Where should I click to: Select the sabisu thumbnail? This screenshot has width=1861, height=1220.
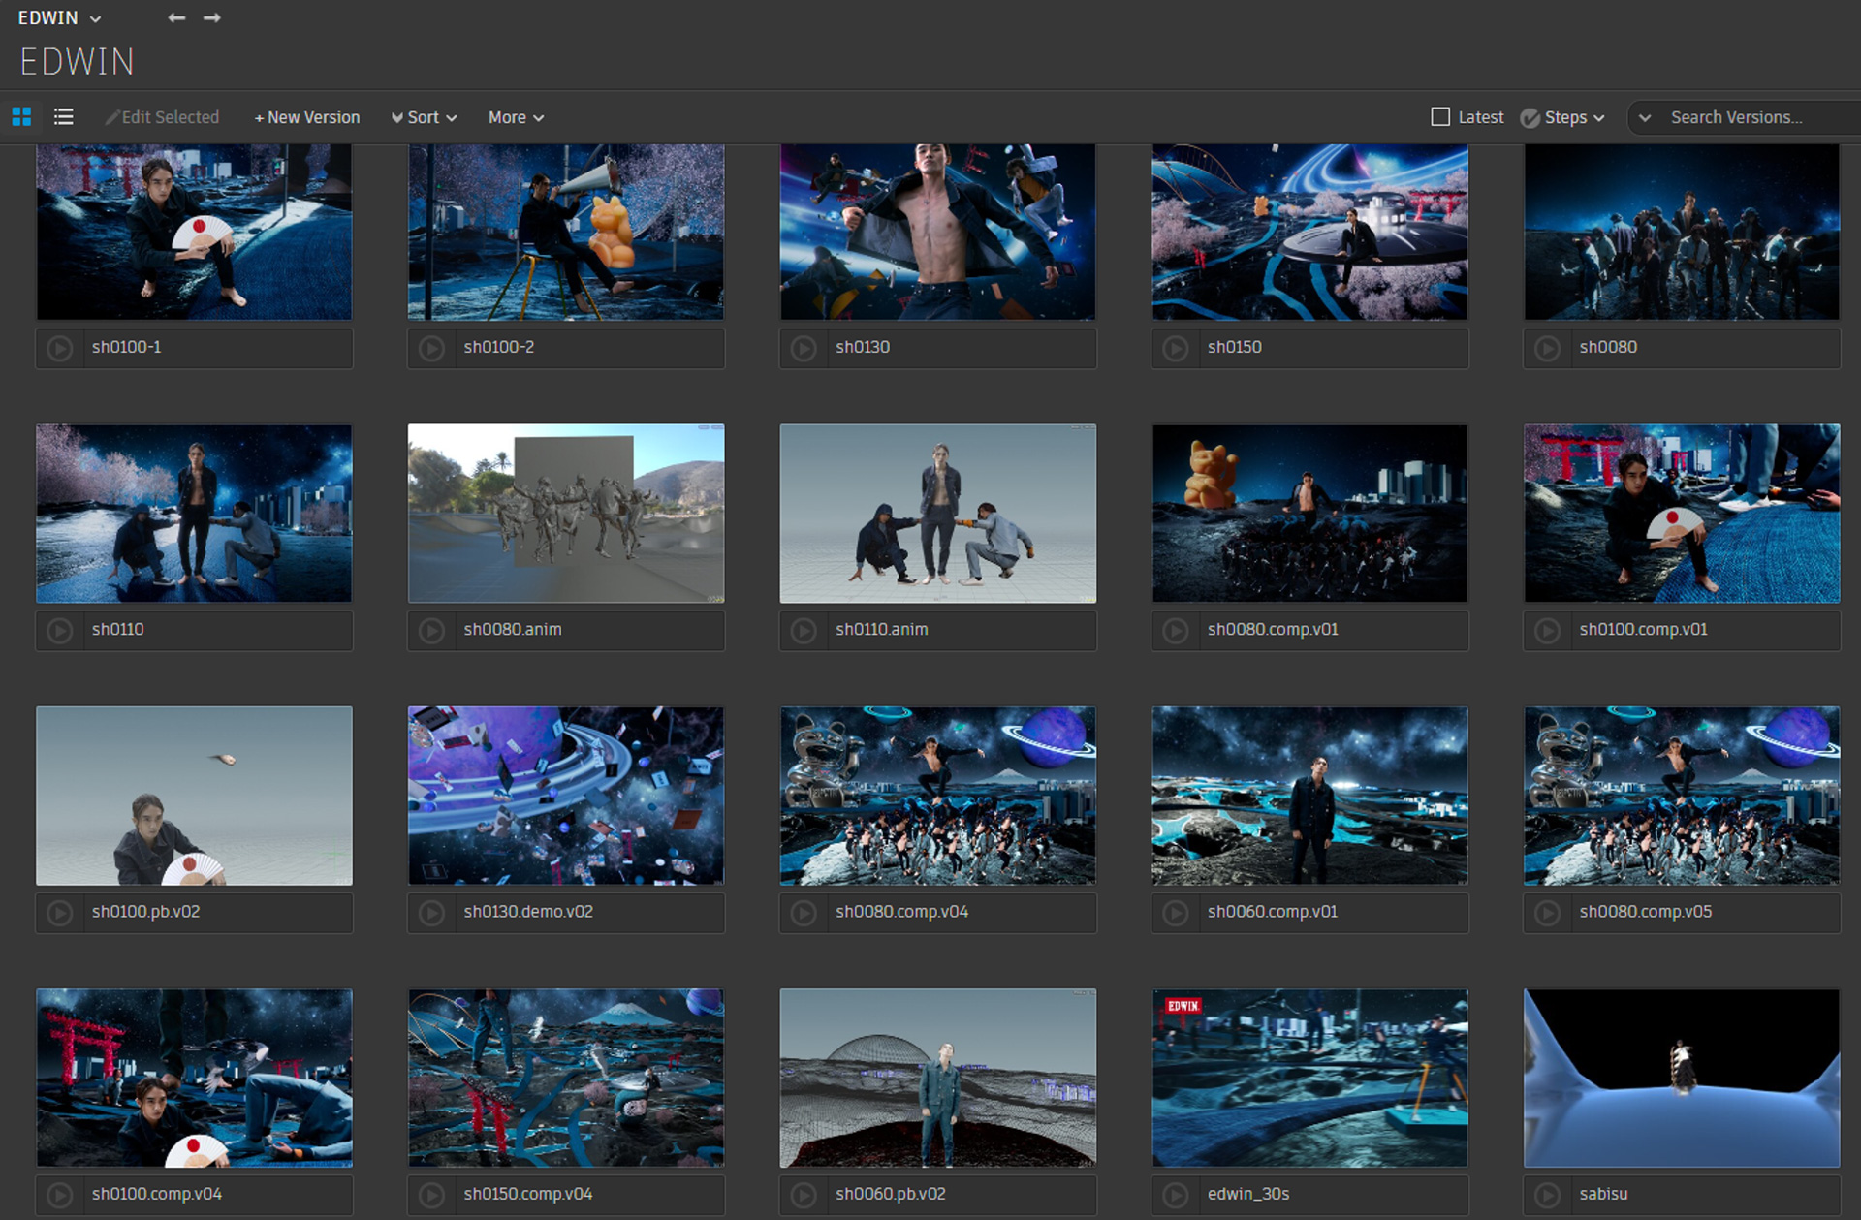1681,1078
